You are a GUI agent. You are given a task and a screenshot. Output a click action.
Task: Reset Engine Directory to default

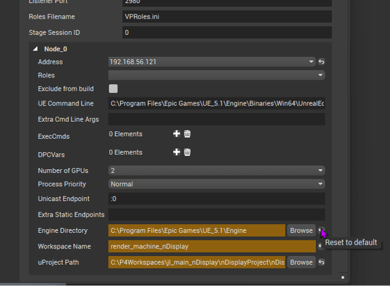321,230
